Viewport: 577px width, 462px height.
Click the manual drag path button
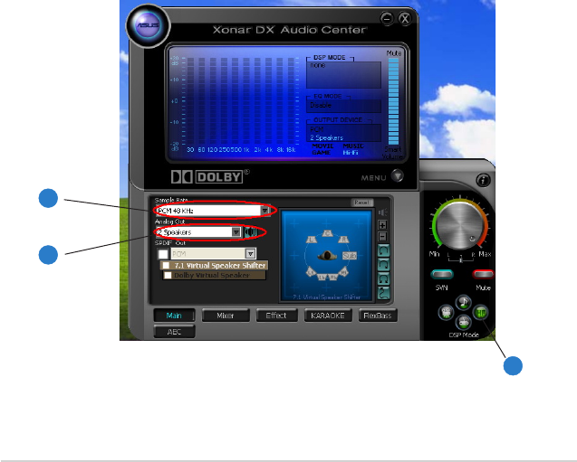(383, 293)
